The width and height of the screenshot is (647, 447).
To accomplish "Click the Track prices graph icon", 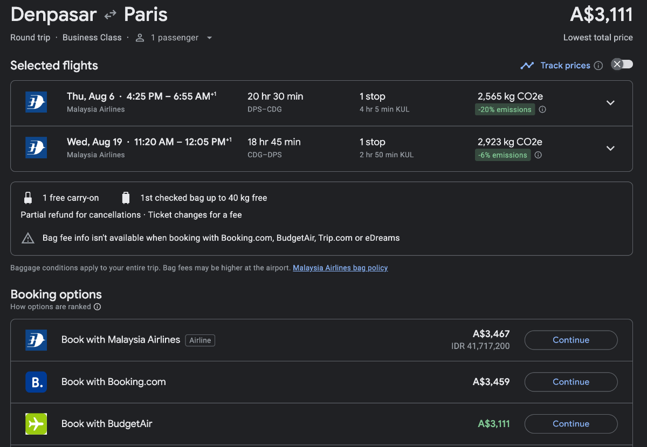I will point(527,66).
